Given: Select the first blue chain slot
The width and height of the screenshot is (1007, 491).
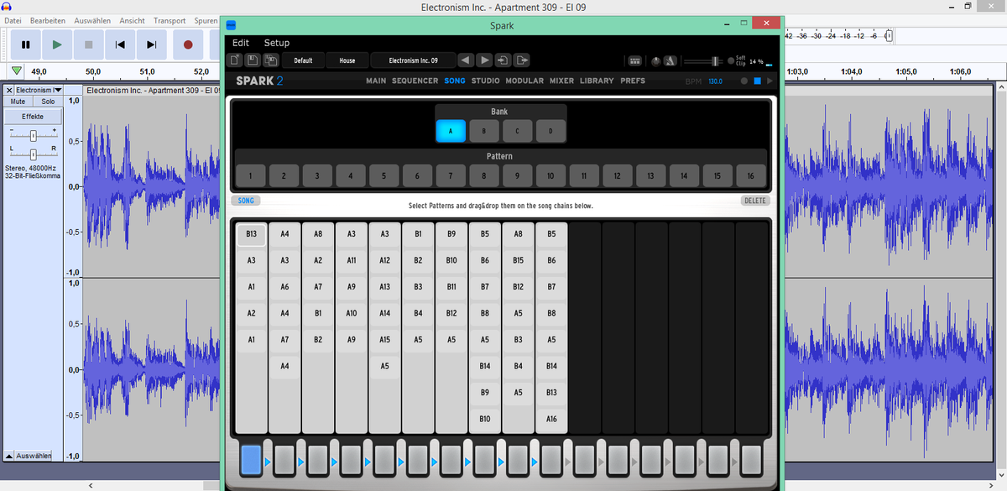Looking at the screenshot, I should tap(251, 460).
